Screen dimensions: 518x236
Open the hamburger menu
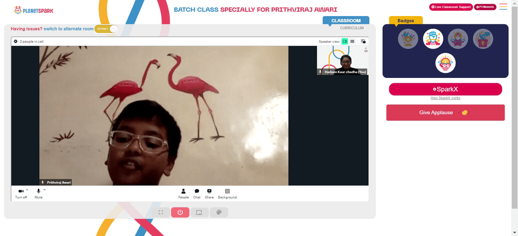pos(503,7)
